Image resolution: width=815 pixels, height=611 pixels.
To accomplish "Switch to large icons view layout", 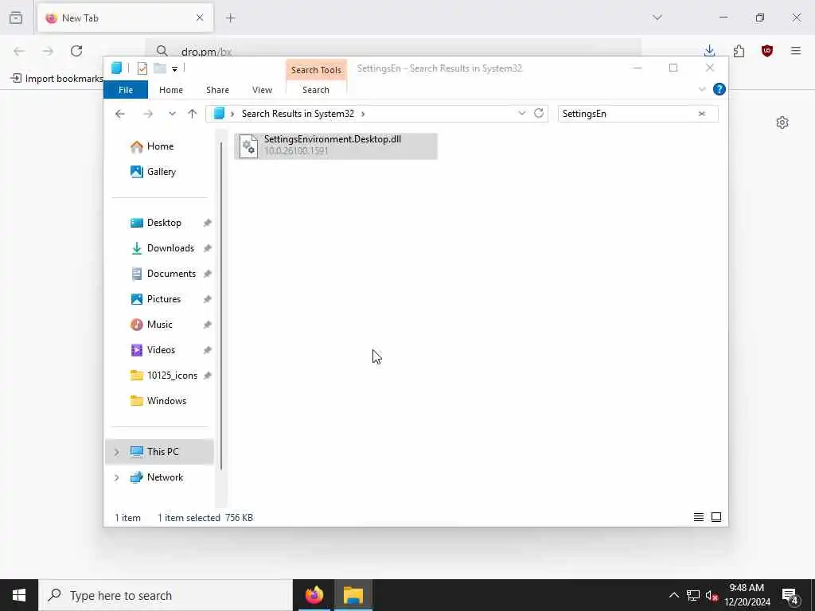I will (716, 517).
